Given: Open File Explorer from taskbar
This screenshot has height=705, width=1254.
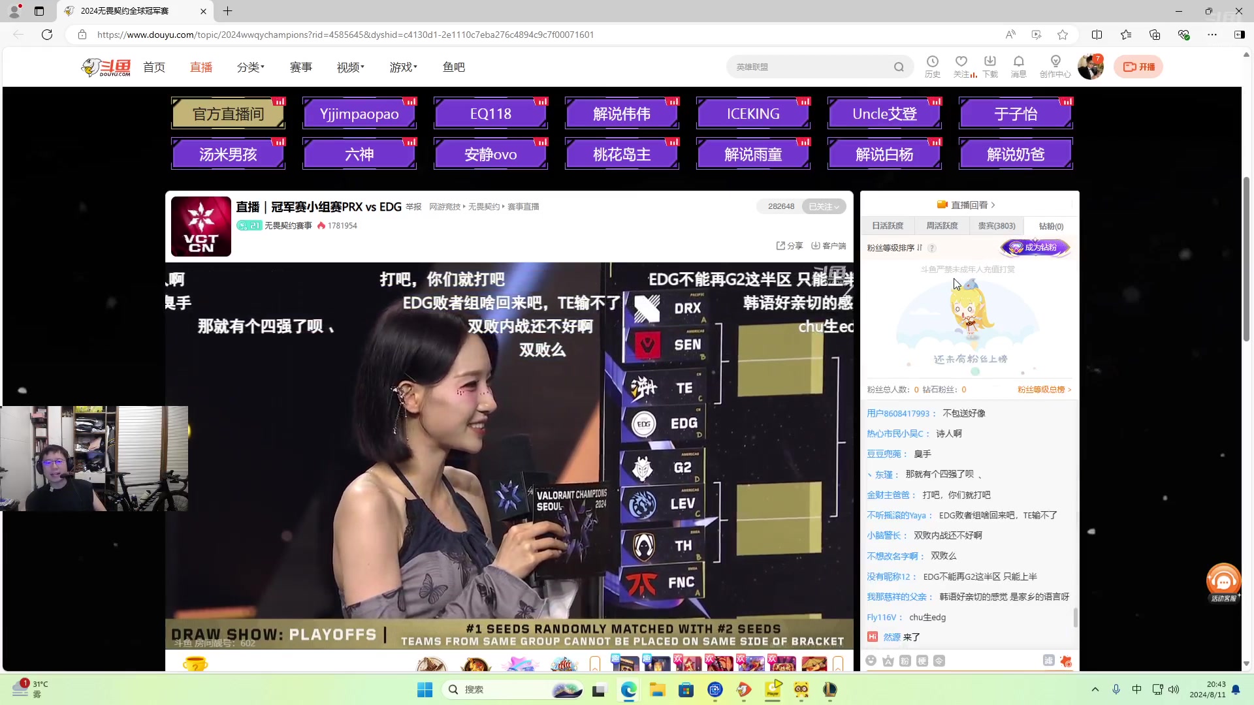Looking at the screenshot, I should 657,689.
